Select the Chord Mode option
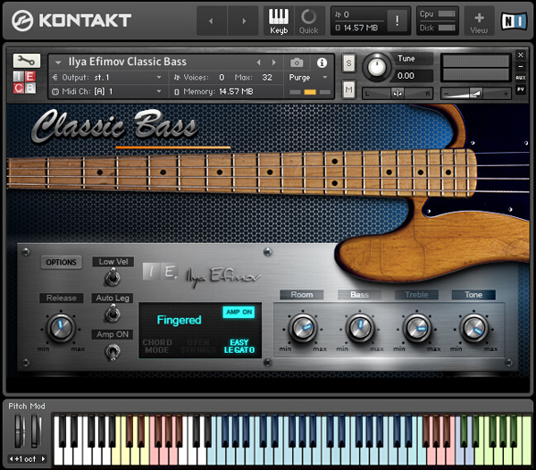Screen dimensions: 536x470 point(158,346)
